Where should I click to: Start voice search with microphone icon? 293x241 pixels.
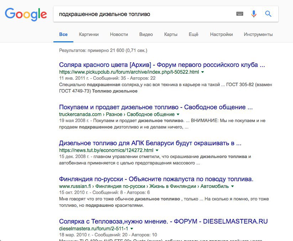[253, 14]
